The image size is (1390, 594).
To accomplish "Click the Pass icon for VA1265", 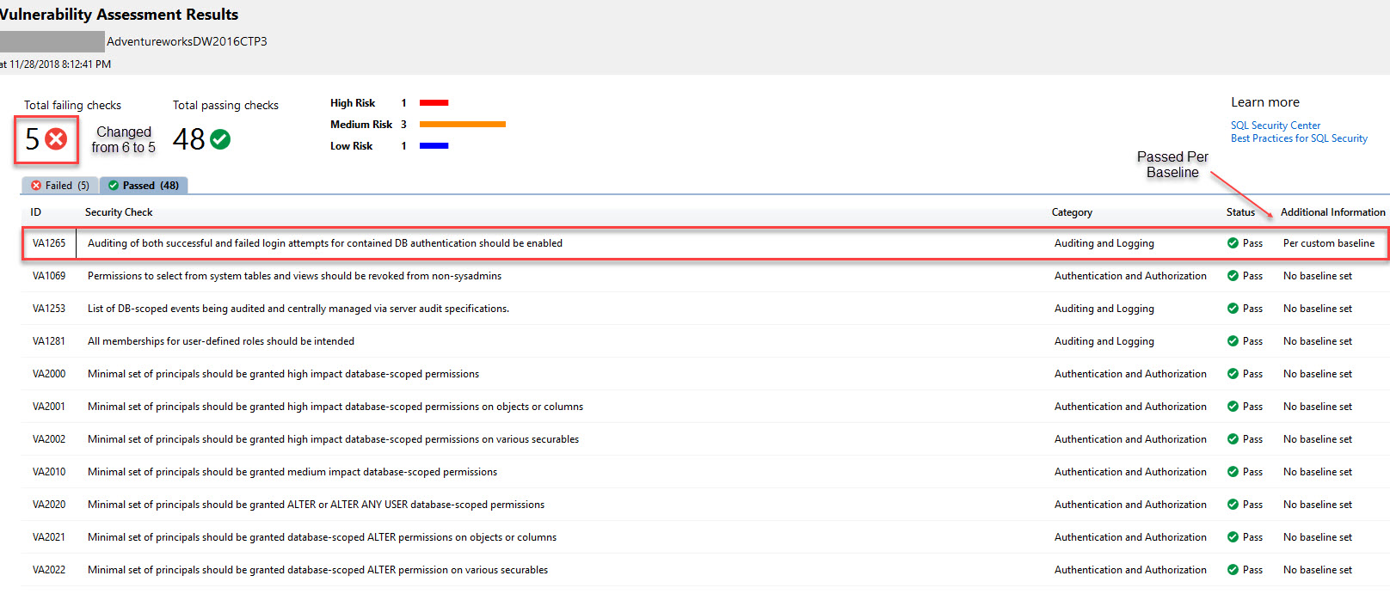I will (1233, 243).
